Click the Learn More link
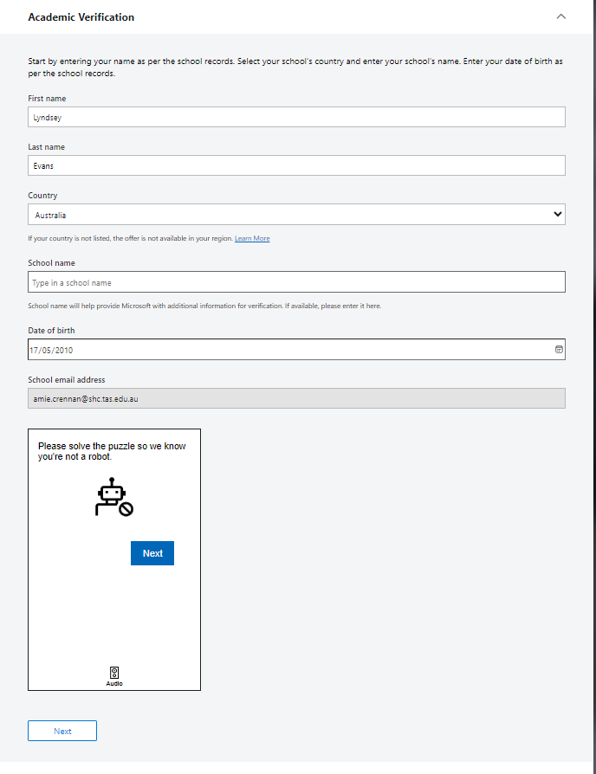Screen dimensions: 596x774 (x=252, y=238)
